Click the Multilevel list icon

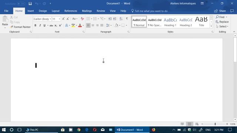[x=102, y=19]
